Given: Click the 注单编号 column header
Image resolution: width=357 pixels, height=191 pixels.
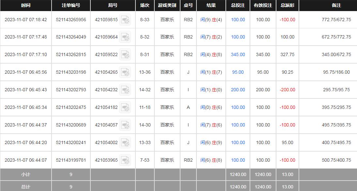Looking at the screenshot, I should [x=71, y=6].
